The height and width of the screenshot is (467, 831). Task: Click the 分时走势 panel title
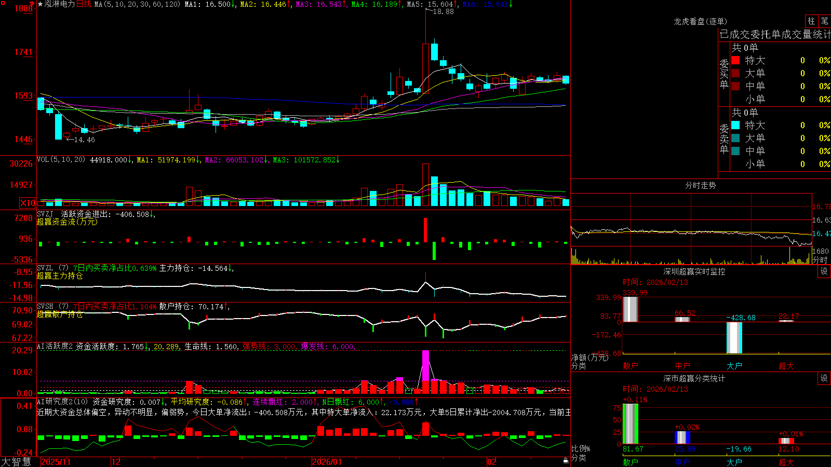(x=700, y=185)
